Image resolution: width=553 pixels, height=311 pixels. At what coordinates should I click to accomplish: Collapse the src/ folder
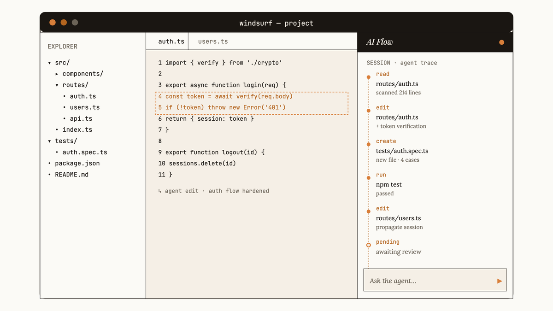pos(50,63)
